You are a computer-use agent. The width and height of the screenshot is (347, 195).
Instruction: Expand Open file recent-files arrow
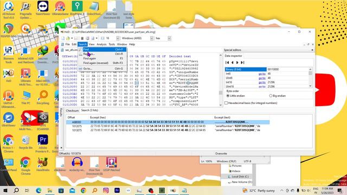click(72, 38)
